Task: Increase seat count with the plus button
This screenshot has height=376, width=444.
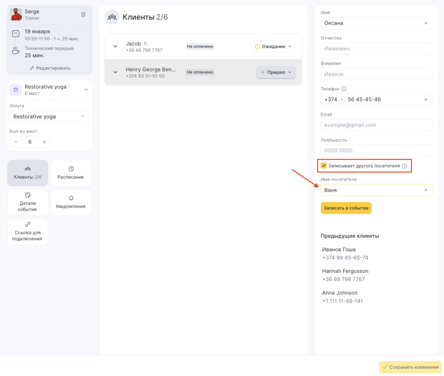Action: point(44,142)
